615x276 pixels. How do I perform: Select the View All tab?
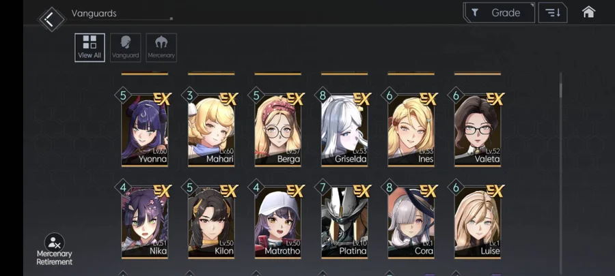click(90, 48)
